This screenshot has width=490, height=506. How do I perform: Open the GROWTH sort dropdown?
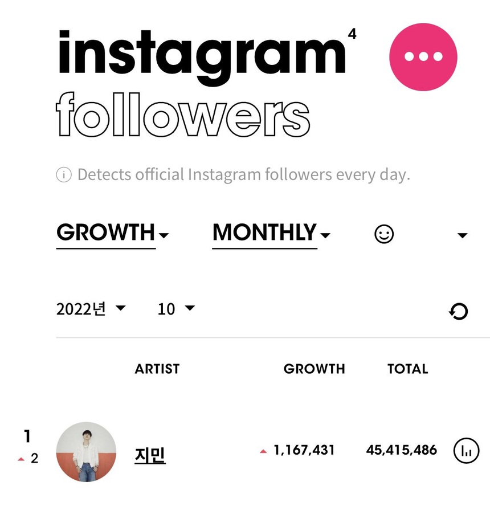click(112, 234)
